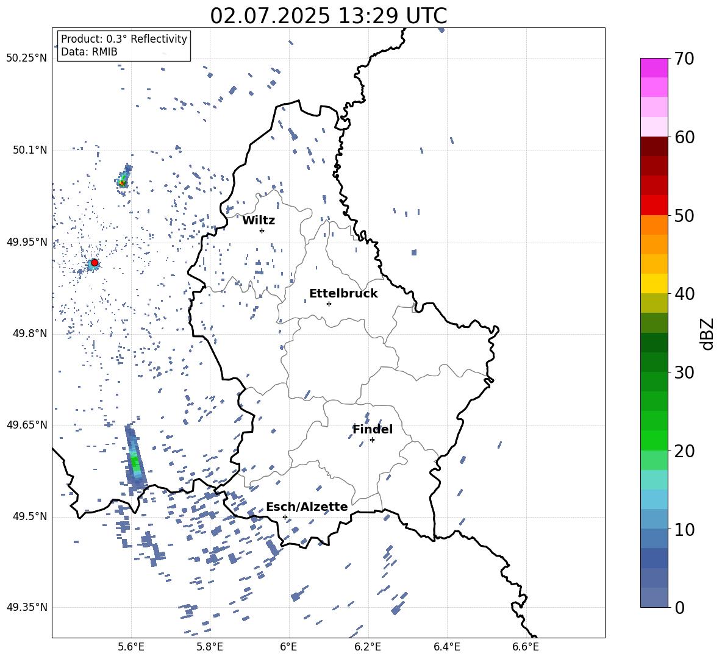Click the colorbar tick label 50
Image resolution: width=722 pixels, height=659 pixels.
click(685, 215)
